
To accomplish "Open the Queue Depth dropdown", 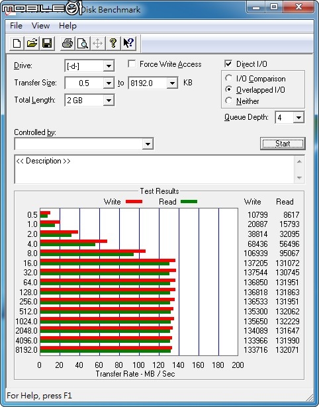I will point(298,118).
